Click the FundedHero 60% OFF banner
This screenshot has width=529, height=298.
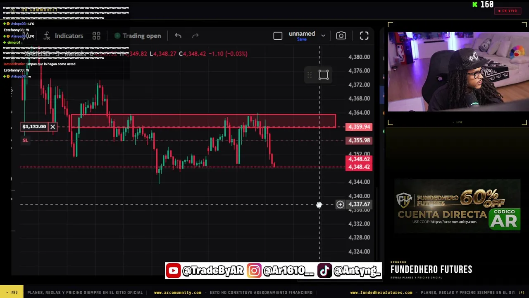point(457,206)
